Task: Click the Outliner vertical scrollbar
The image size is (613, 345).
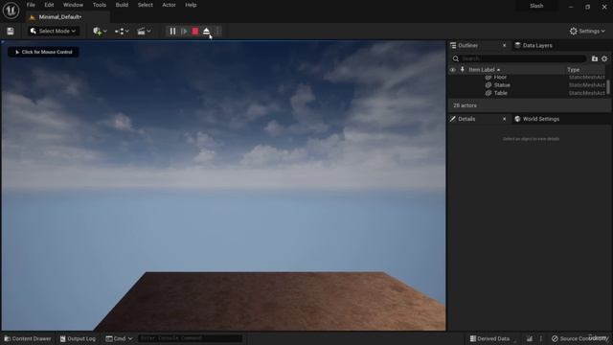Action: pyautogui.click(x=608, y=87)
